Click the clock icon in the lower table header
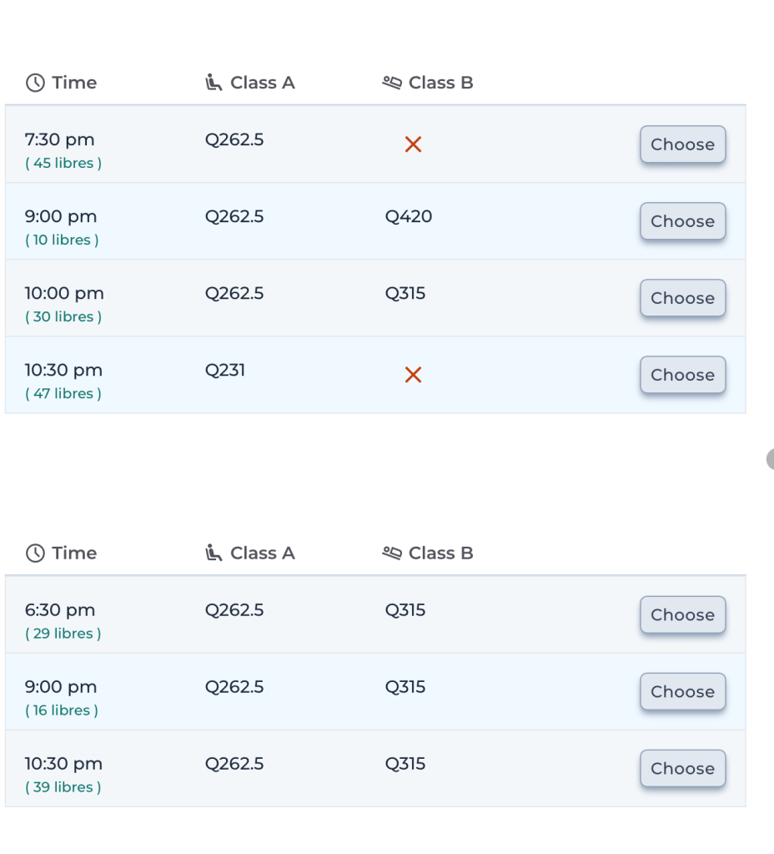 pyautogui.click(x=35, y=553)
